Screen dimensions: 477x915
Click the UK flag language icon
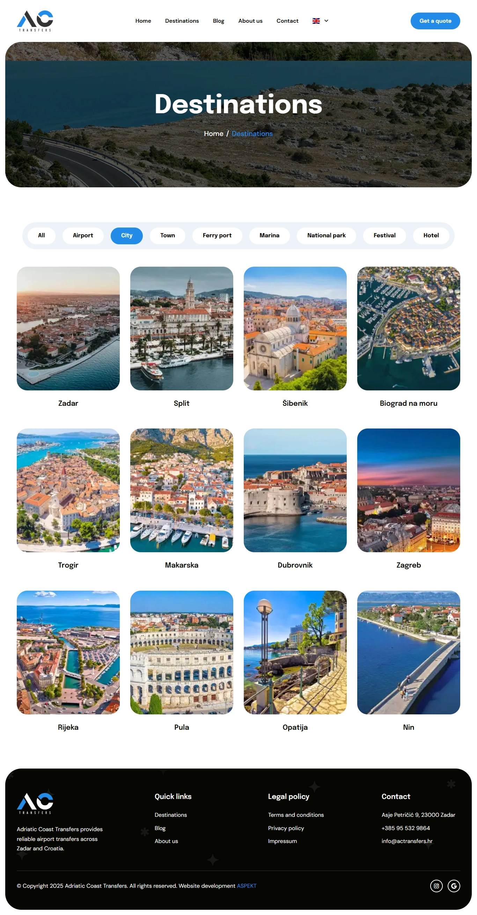316,21
